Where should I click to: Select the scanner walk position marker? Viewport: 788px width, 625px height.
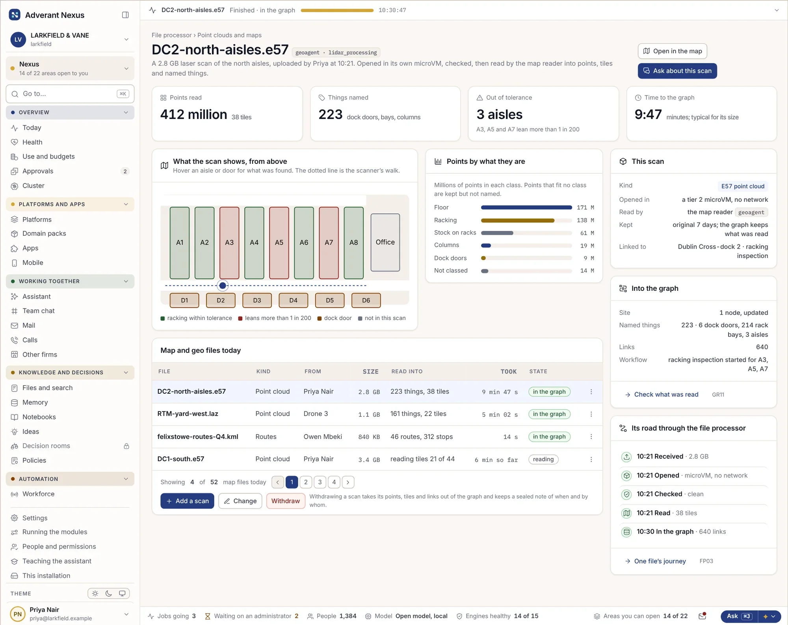point(223,285)
